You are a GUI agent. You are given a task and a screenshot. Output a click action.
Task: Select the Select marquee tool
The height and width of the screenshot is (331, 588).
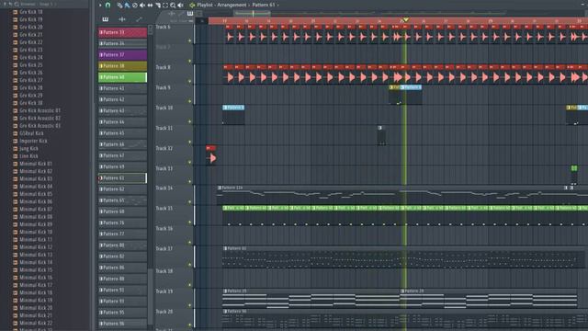click(x=165, y=6)
